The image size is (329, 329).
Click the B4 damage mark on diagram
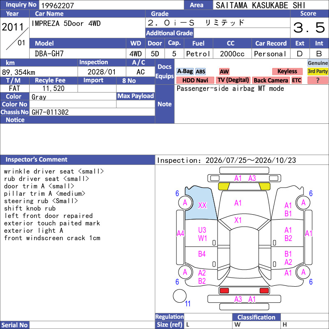(x=202, y=254)
